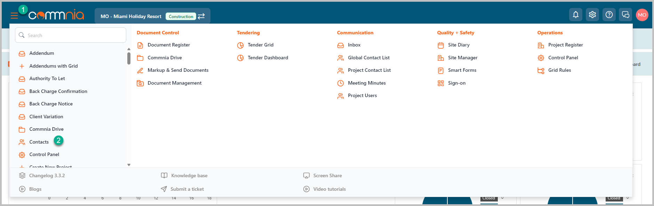
Task: Click the Tendering category heading
Action: (248, 33)
